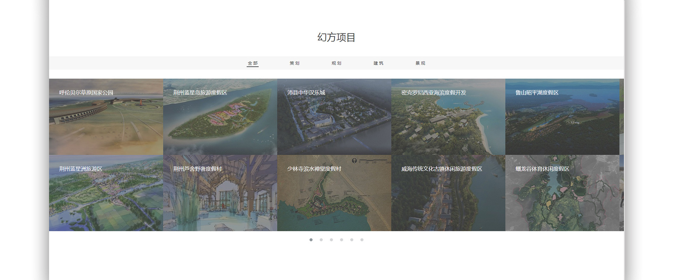Image resolution: width=673 pixels, height=280 pixels.
Task: Open 密克罗尼西亚海滨度假开发 project tile
Action: pos(448,117)
